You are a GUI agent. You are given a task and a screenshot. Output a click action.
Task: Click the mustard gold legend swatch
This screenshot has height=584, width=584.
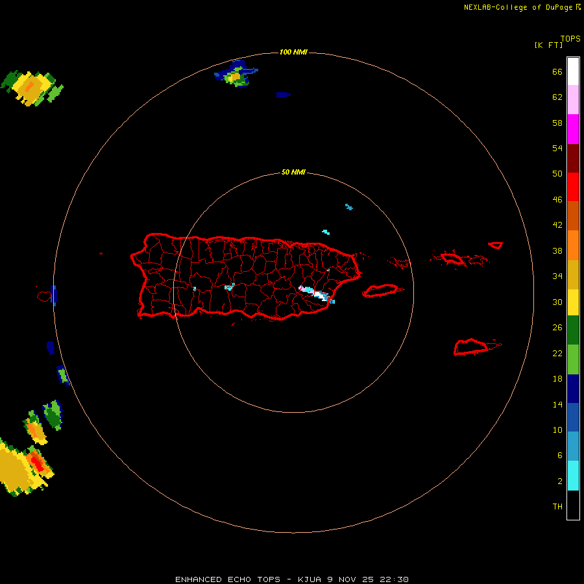[573, 274]
